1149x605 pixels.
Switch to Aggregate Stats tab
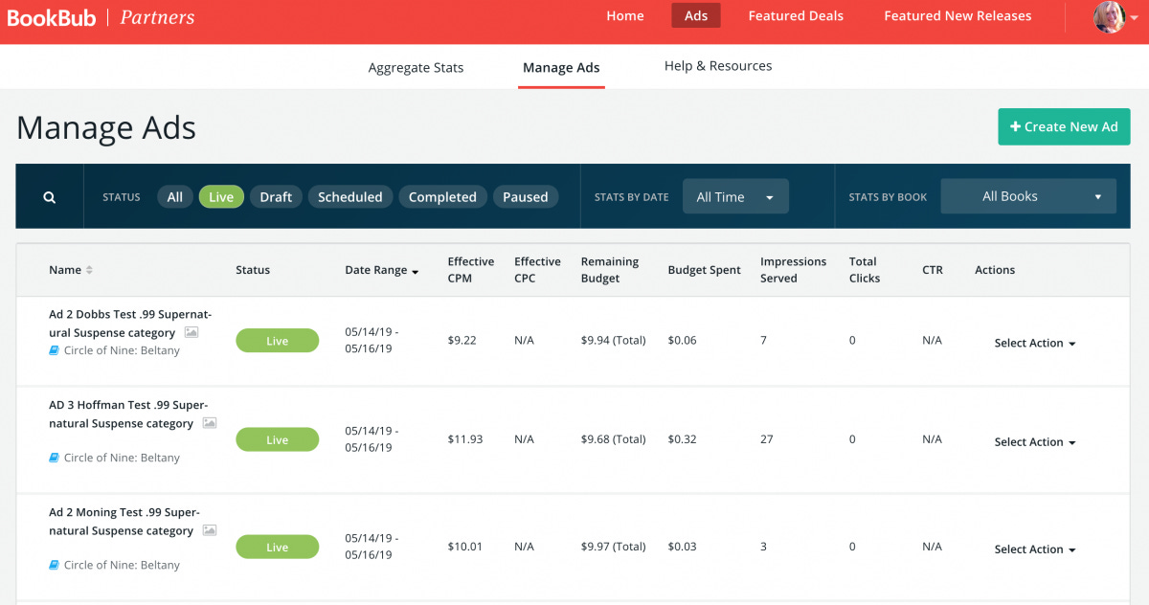click(x=416, y=68)
